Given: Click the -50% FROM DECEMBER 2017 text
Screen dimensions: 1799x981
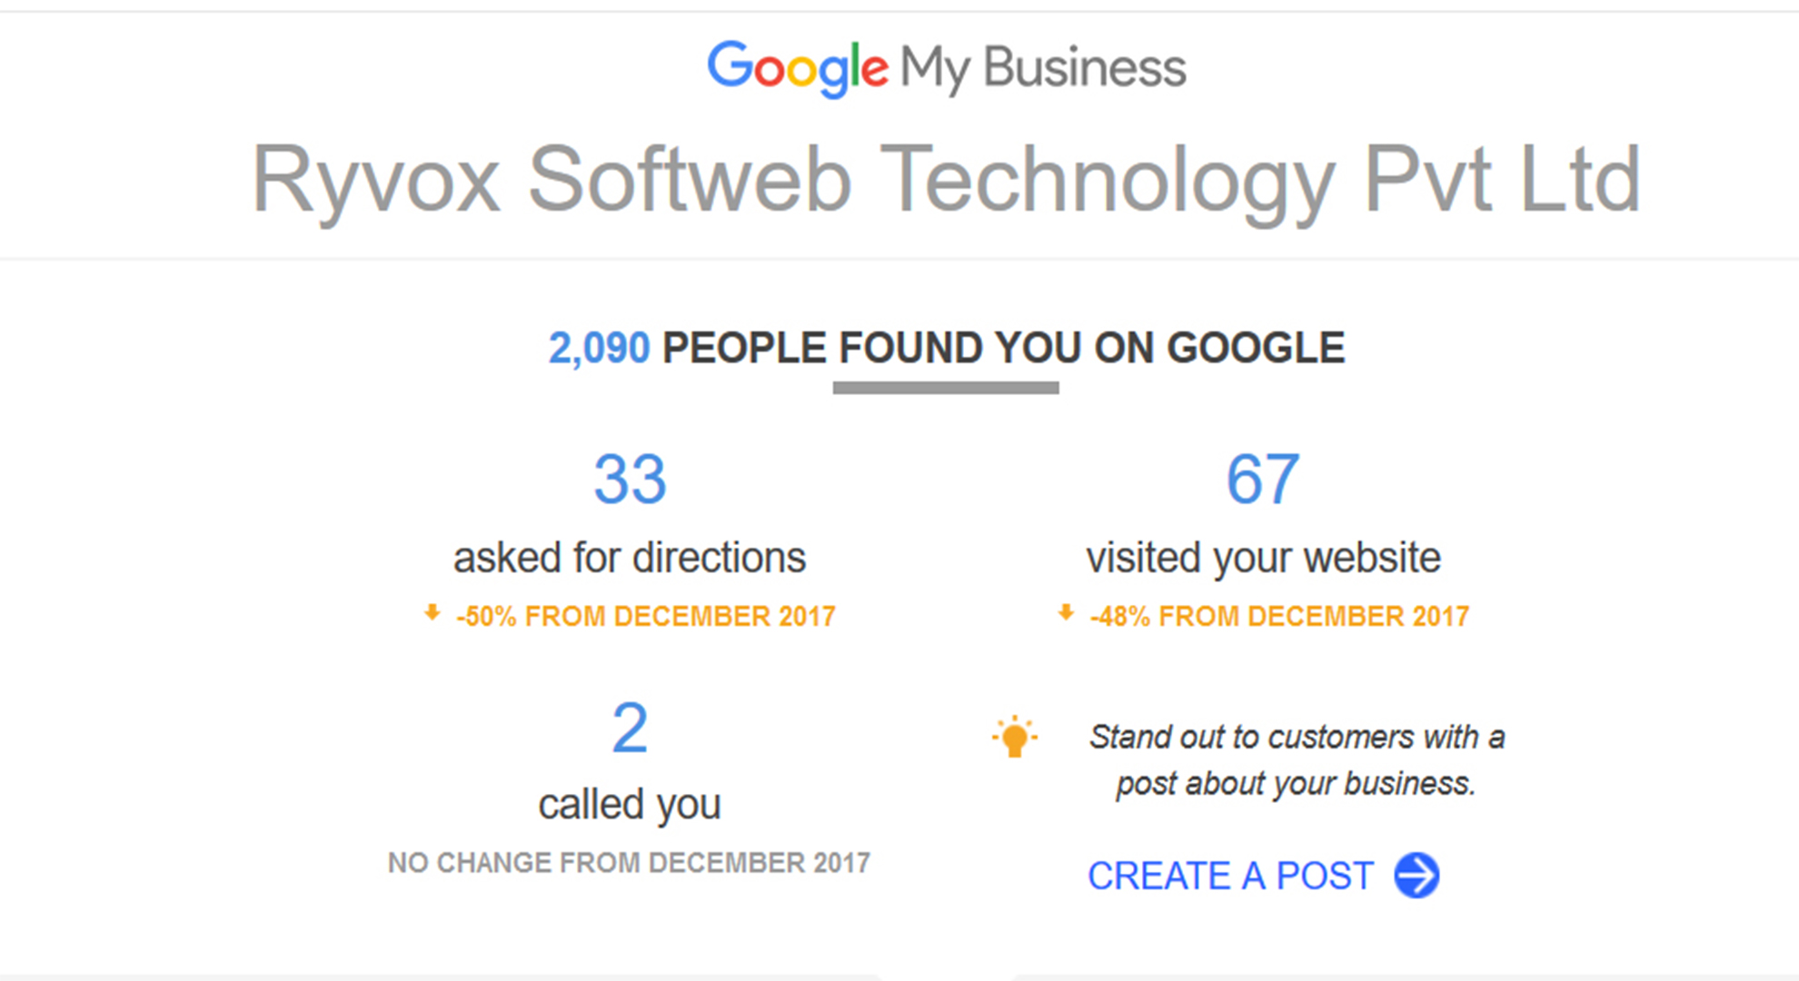Looking at the screenshot, I should (x=645, y=617).
